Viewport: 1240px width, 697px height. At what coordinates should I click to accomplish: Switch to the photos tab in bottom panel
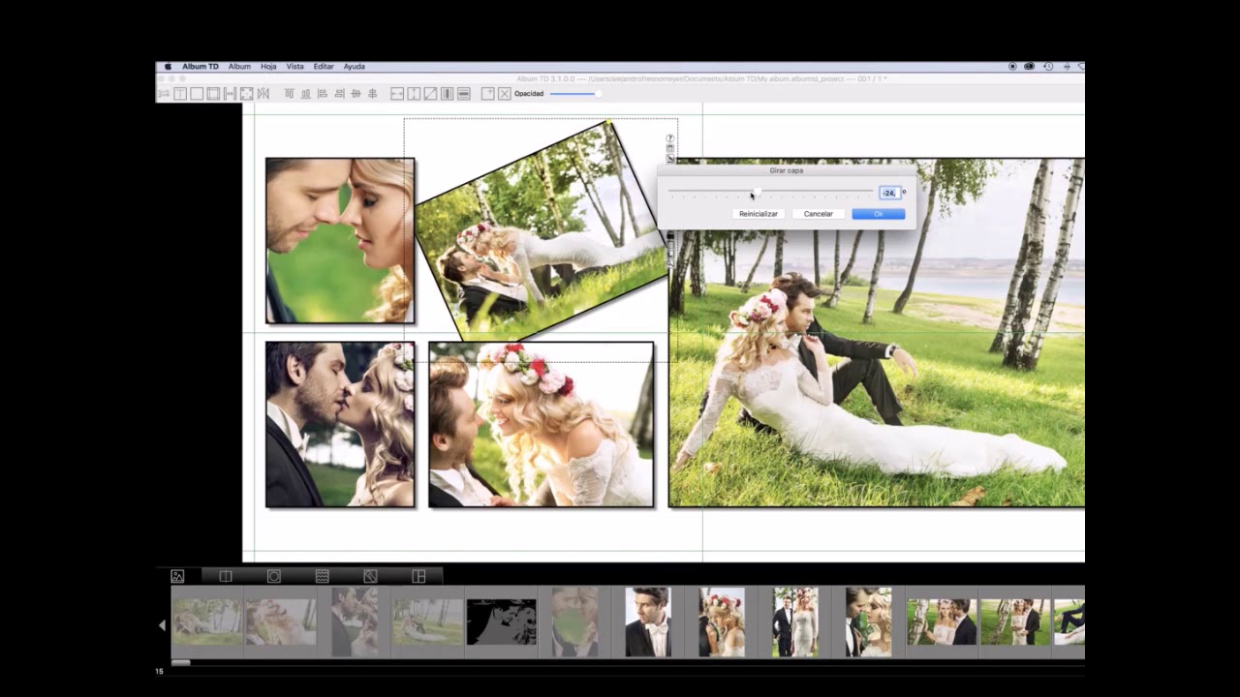tap(177, 576)
